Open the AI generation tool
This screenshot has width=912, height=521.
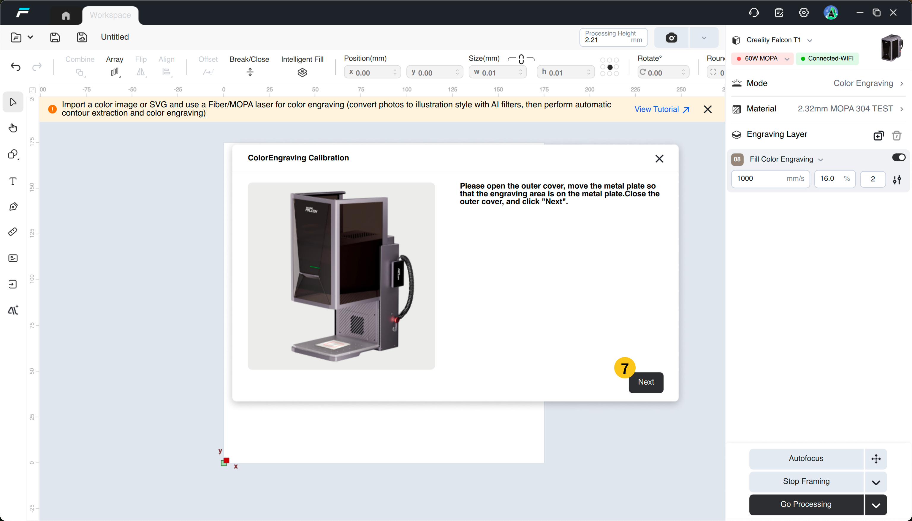[13, 310]
